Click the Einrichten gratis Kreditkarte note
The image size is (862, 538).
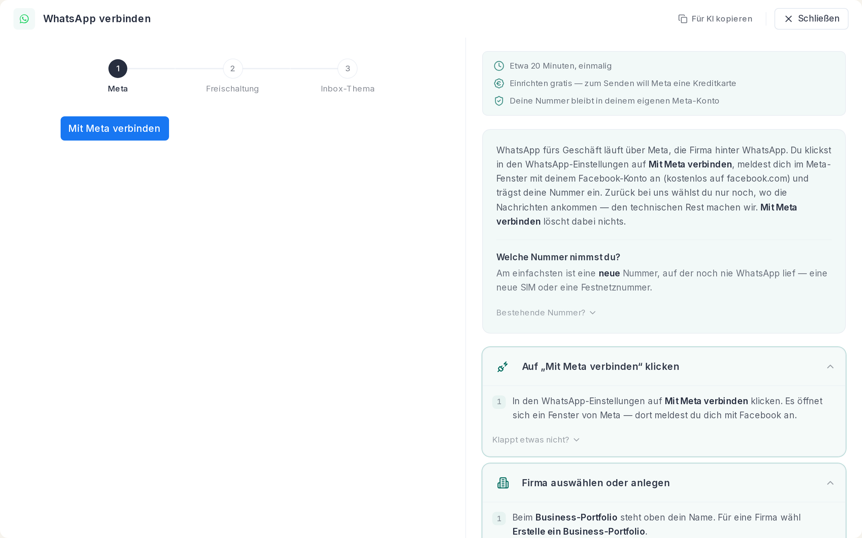(x=623, y=83)
